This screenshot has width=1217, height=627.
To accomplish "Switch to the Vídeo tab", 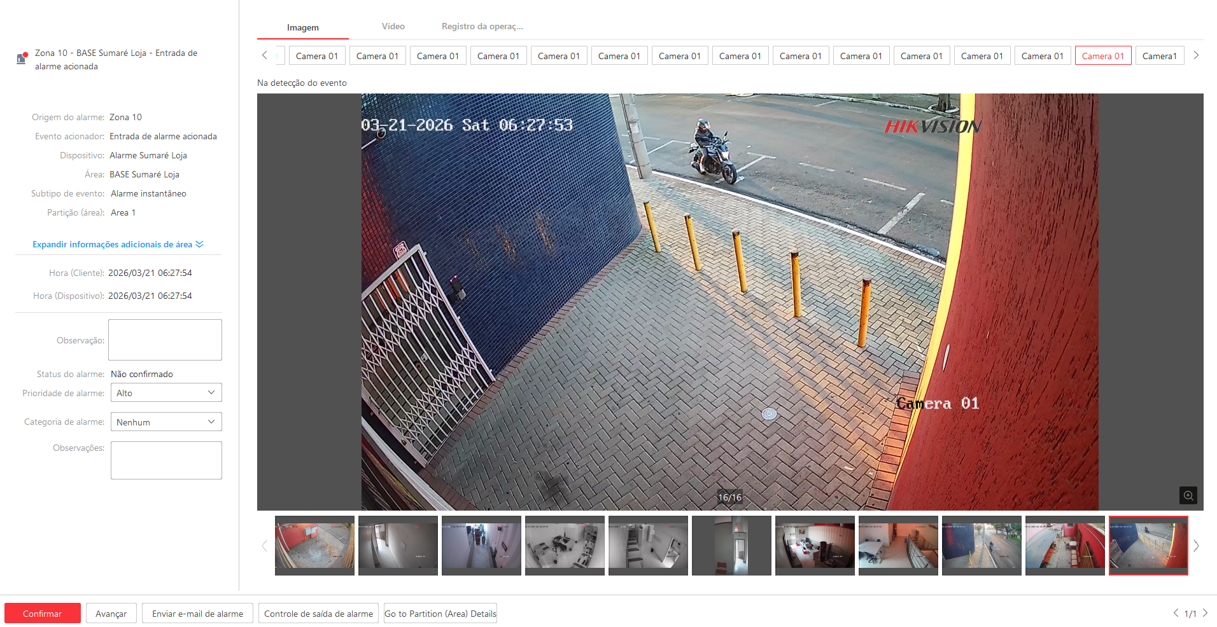I will pyautogui.click(x=393, y=27).
